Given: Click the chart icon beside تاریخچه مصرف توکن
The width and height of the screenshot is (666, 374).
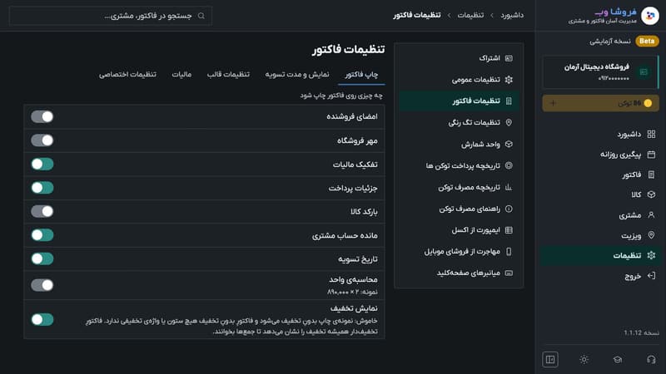Looking at the screenshot, I should [509, 187].
